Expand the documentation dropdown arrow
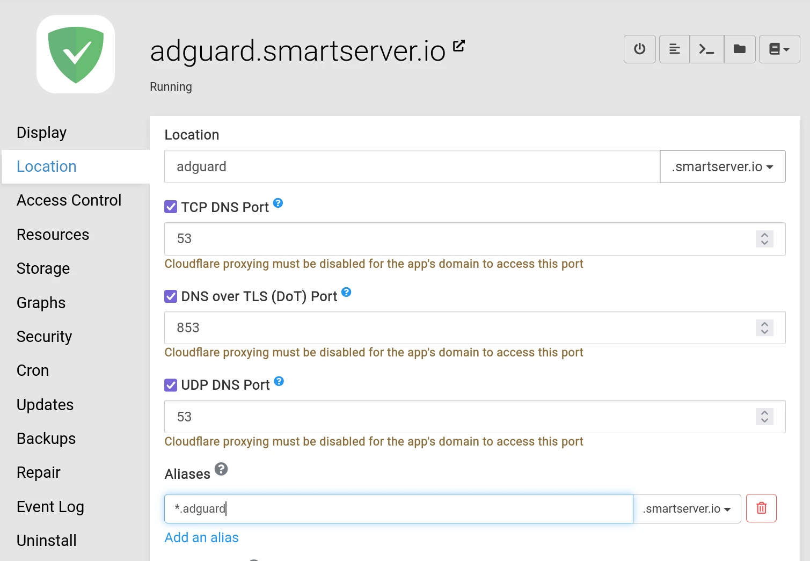Screen dimensions: 810x561 (x=786, y=49)
